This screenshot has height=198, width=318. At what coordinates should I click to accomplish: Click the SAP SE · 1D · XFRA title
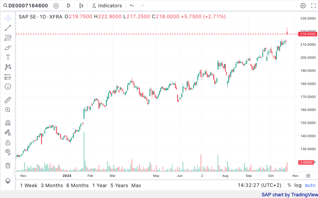[40, 17]
